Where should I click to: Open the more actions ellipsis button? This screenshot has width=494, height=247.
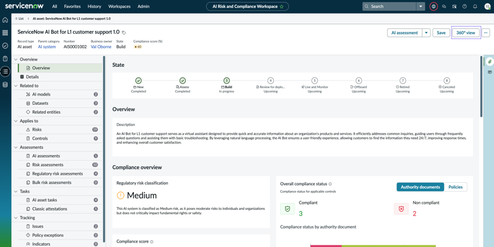486,33
